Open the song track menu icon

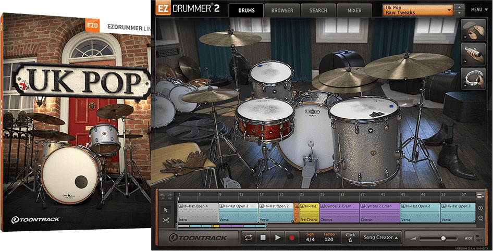480,196
